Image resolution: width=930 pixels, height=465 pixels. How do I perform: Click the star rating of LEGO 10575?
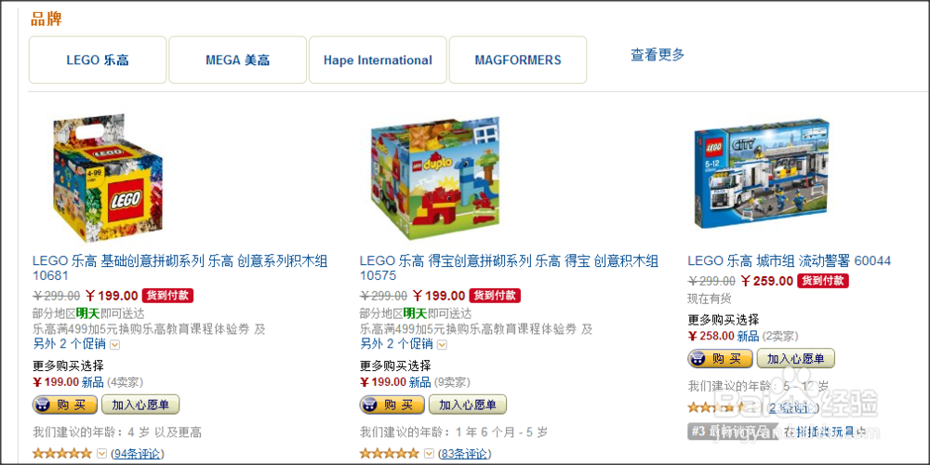click(x=390, y=454)
